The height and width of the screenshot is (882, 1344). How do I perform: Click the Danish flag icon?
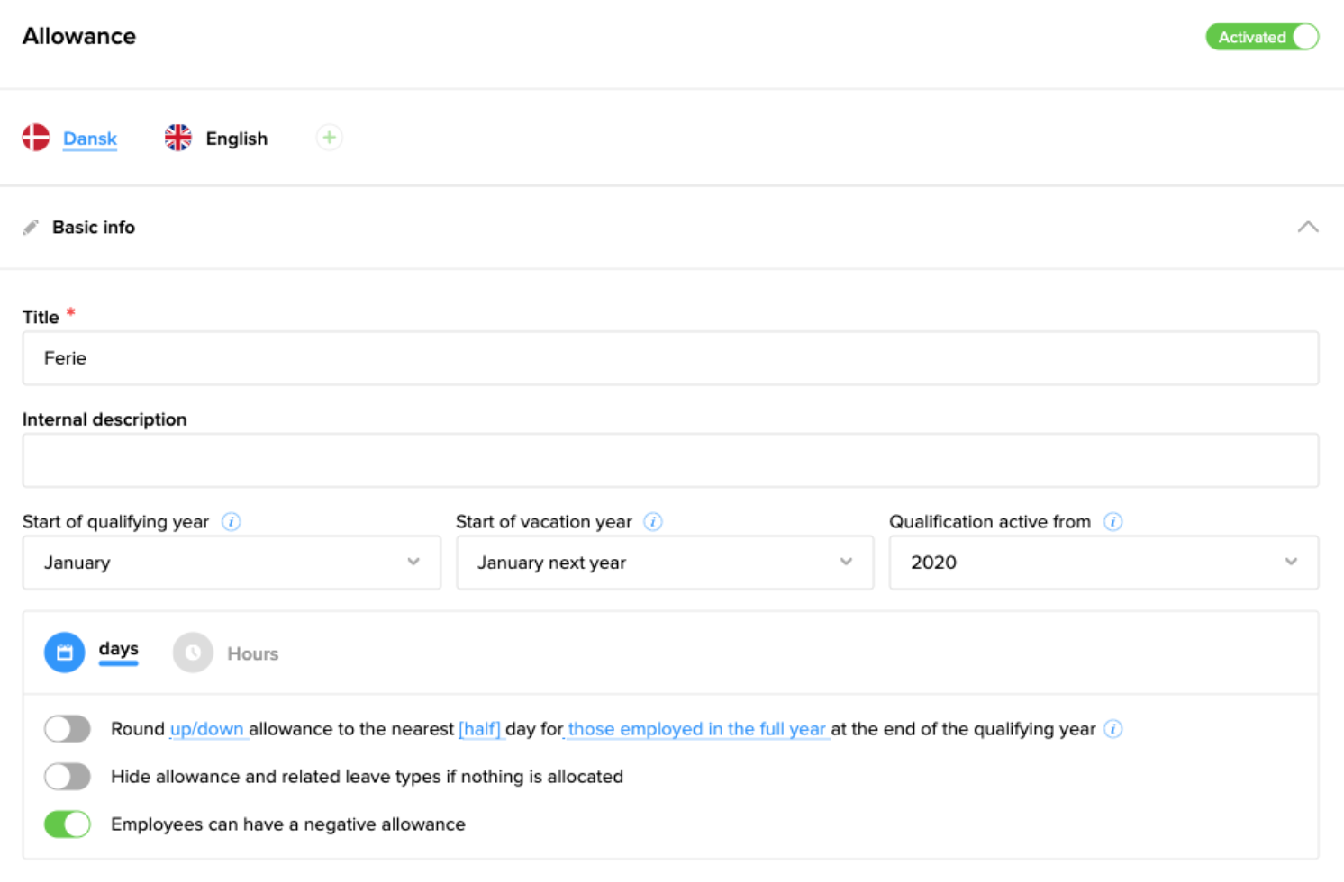[x=36, y=138]
